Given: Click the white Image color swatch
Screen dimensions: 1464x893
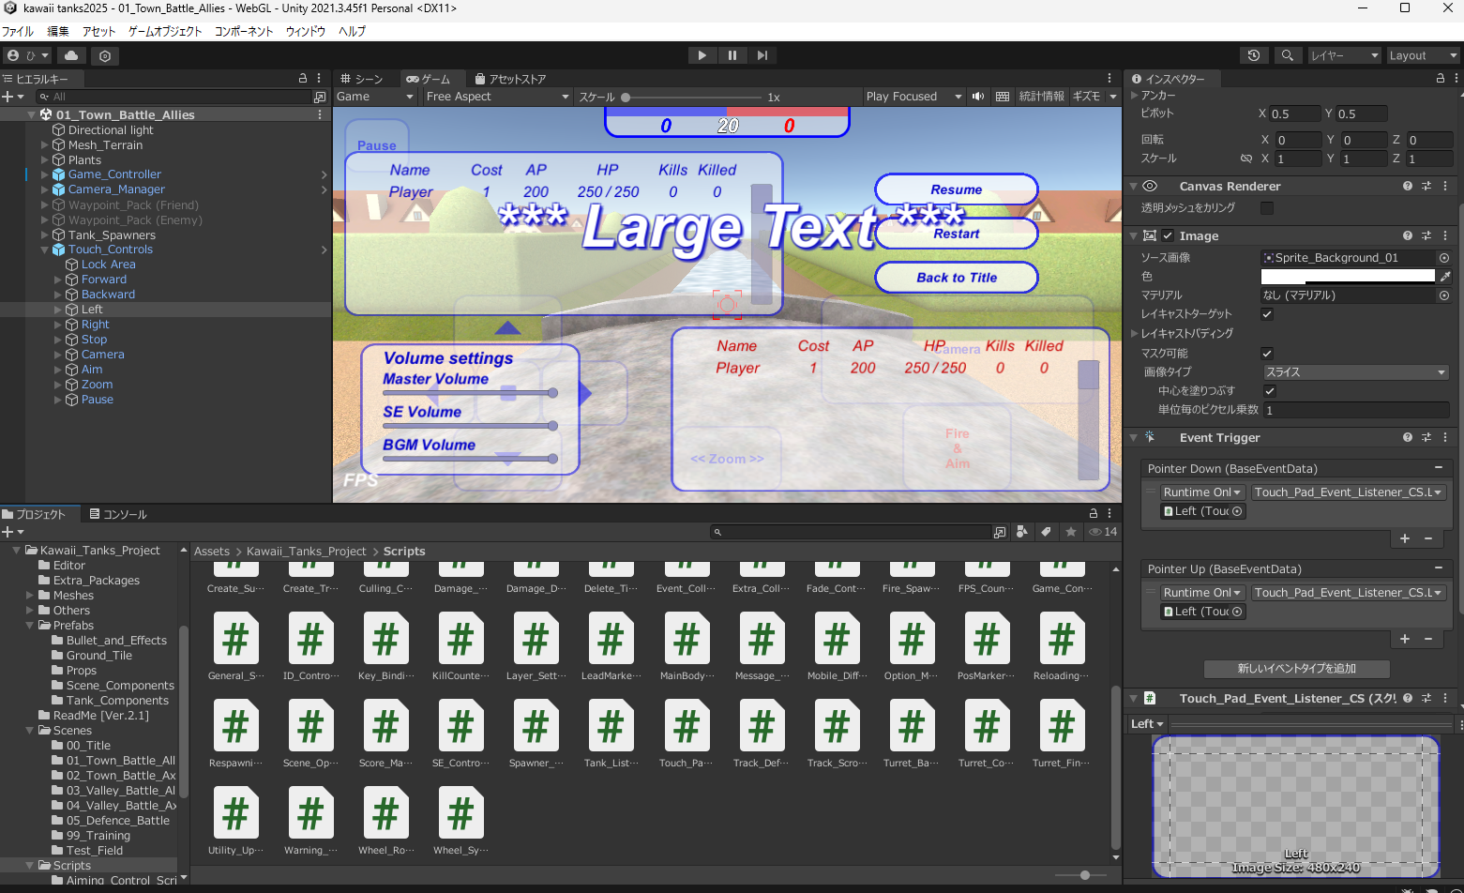Looking at the screenshot, I should [1347, 276].
